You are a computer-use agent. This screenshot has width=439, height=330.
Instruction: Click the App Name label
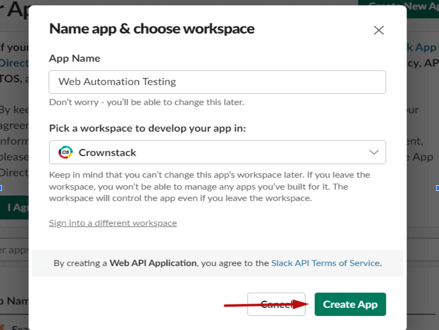(x=74, y=58)
